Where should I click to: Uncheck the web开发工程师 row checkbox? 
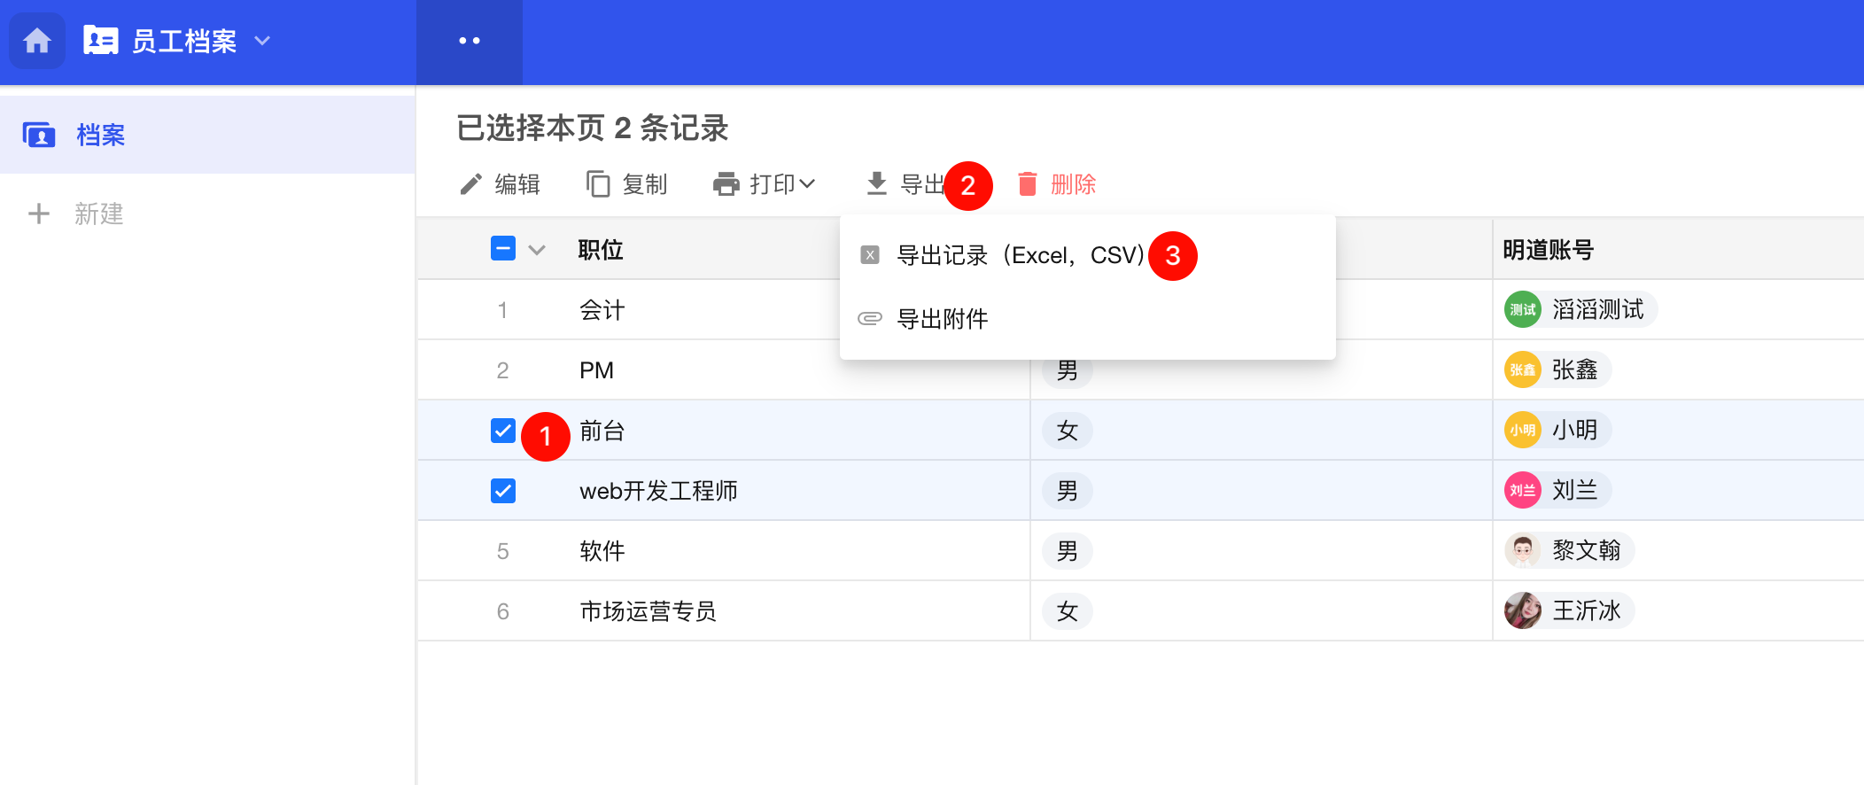click(503, 491)
